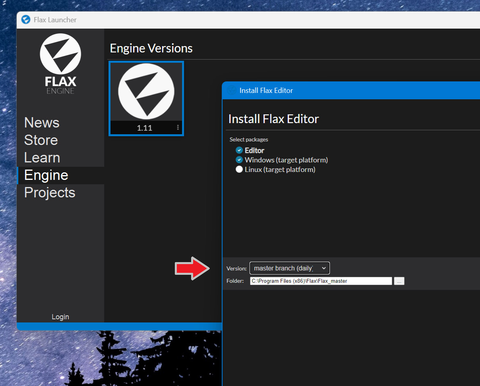The image size is (480, 386).
Task: Select the Engine sidebar item
Action: [46, 175]
